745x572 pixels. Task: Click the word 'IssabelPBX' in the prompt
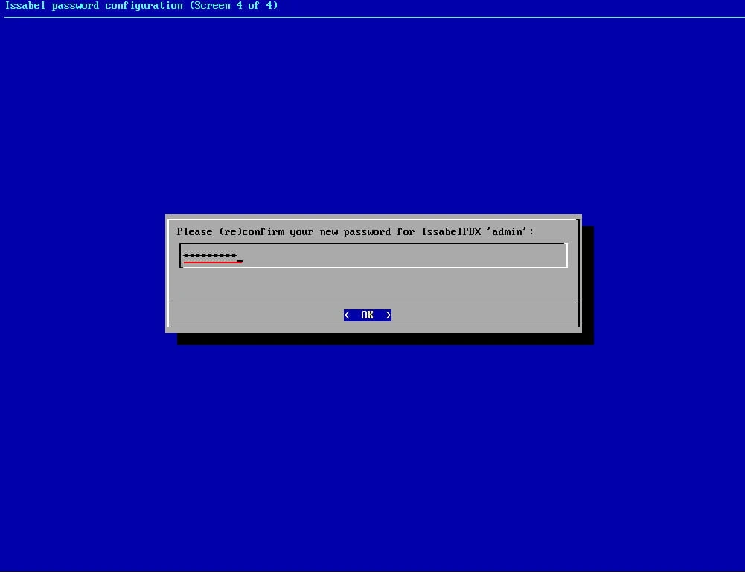[451, 232]
